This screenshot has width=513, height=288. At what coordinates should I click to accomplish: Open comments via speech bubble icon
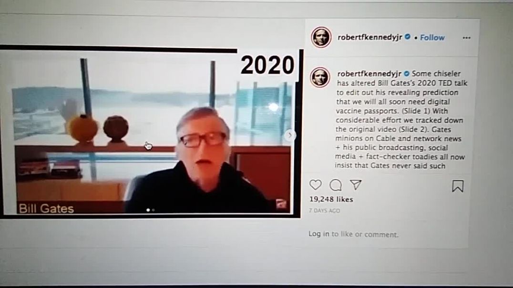pyautogui.click(x=336, y=185)
